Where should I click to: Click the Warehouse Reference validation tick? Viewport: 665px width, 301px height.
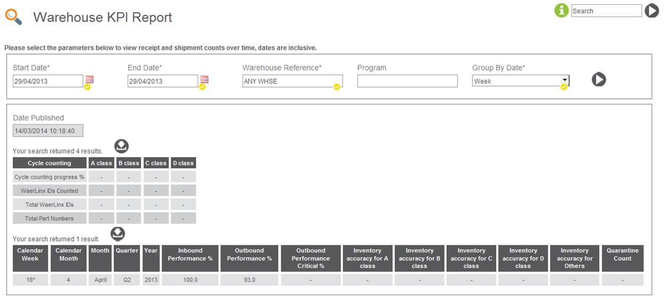(337, 87)
